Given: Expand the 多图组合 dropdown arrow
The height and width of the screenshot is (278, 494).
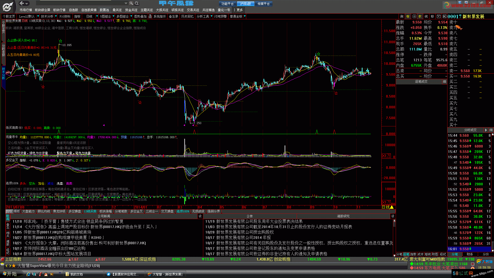Looking at the screenshot, I should (x=131, y=16).
